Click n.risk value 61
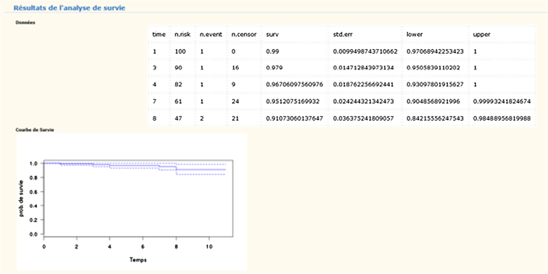The image size is (548, 274). pyautogui.click(x=179, y=101)
